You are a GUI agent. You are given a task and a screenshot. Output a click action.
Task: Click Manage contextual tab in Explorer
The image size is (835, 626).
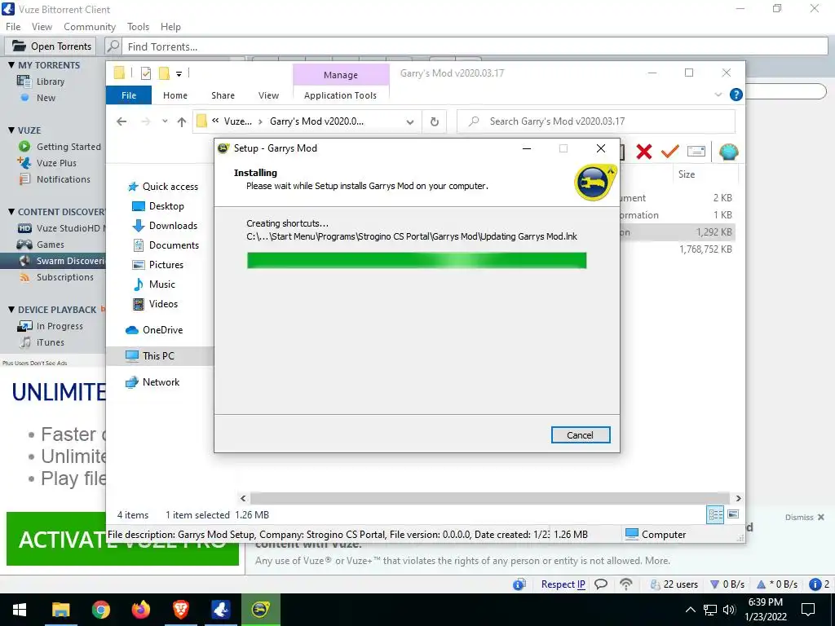[341, 75]
